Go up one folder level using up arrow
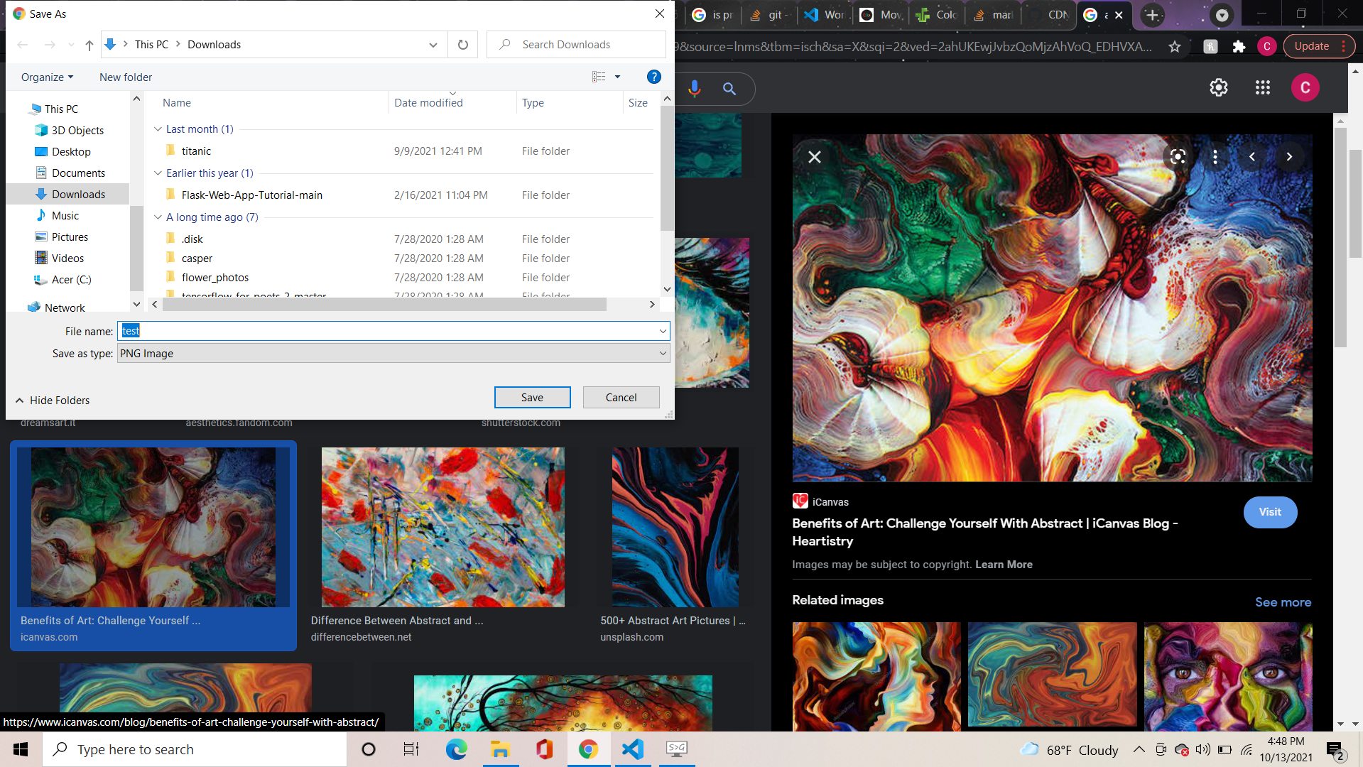1363x767 pixels. (89, 45)
